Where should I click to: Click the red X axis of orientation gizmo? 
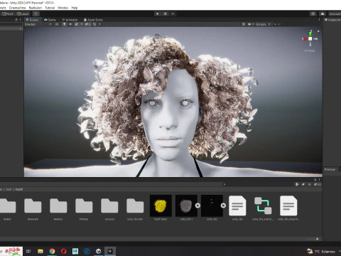(x=305, y=39)
